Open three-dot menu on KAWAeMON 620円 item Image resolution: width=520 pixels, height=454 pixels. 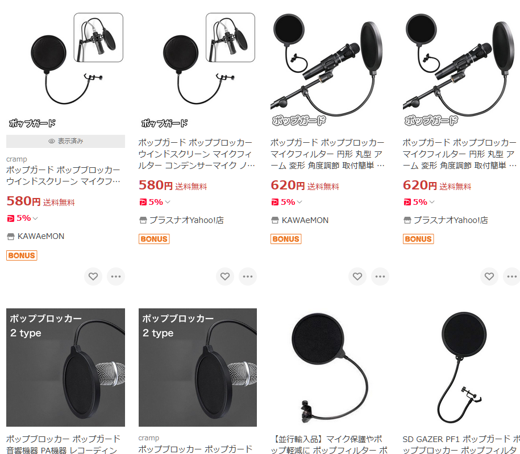380,276
